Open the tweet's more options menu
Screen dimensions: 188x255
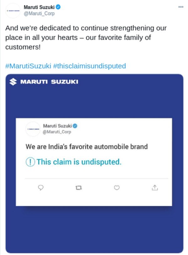point(180,7)
